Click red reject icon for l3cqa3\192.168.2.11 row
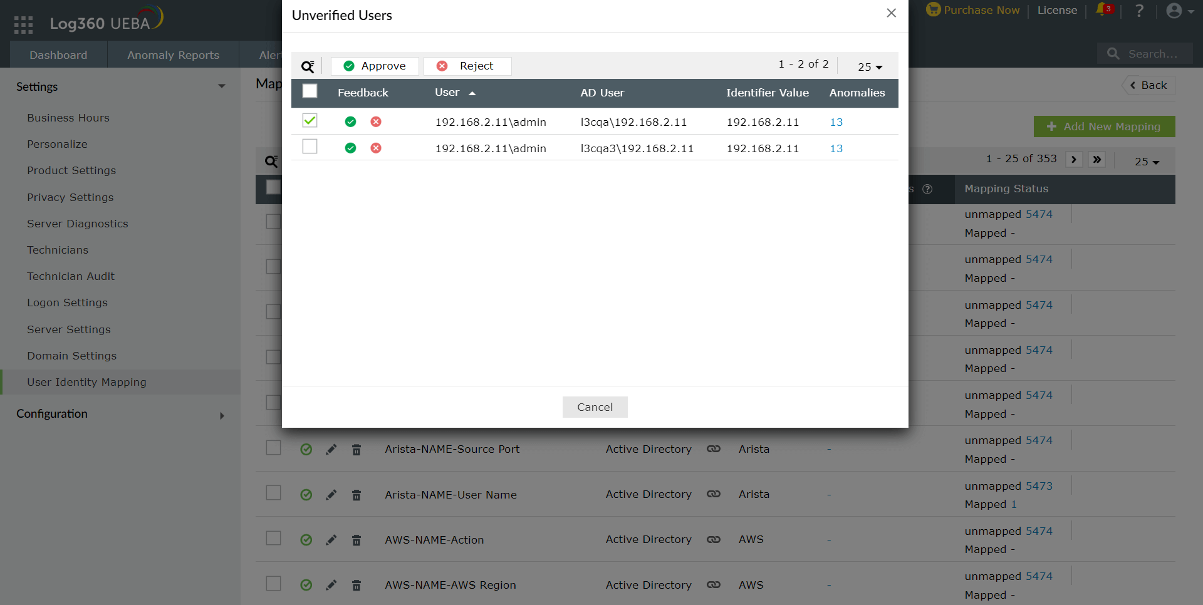The image size is (1203, 605). tap(376, 148)
